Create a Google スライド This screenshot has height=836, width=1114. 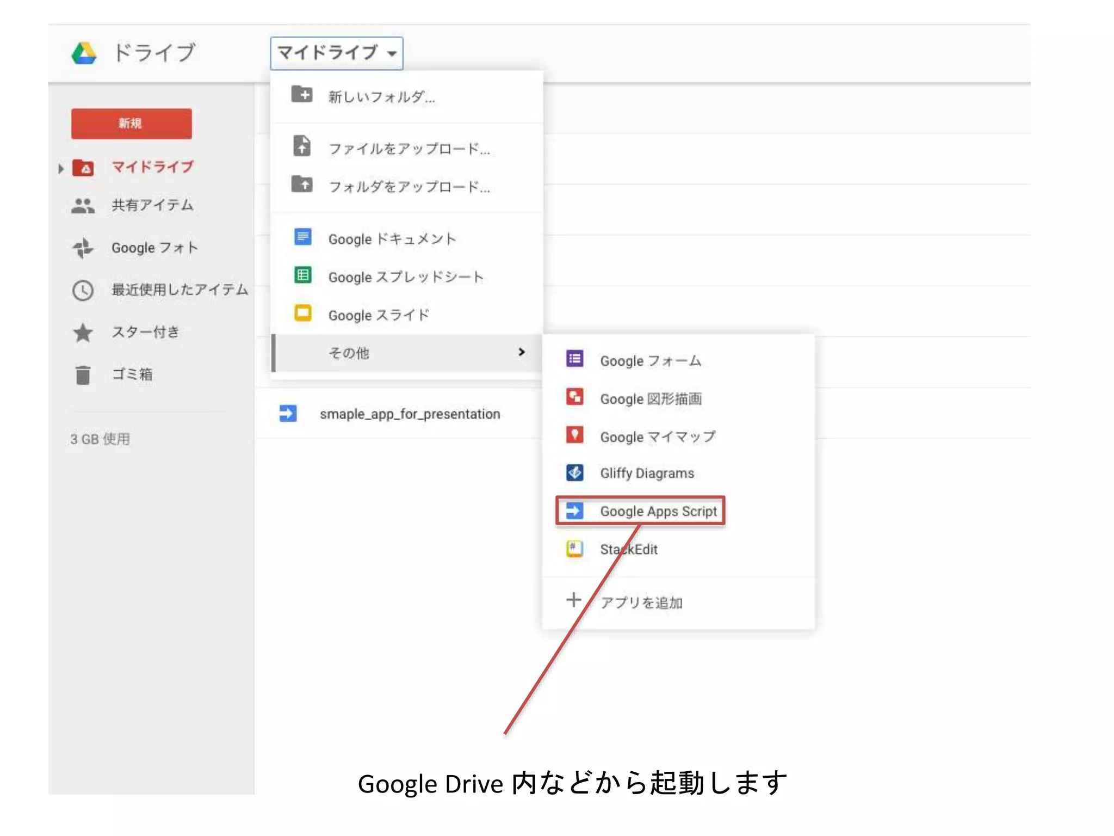(379, 315)
